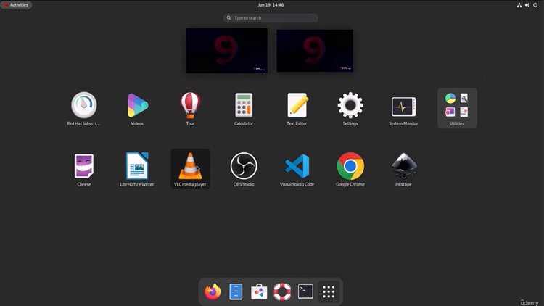Image resolution: width=544 pixels, height=306 pixels.
Task: Click the Type to search field
Action: pos(271,17)
